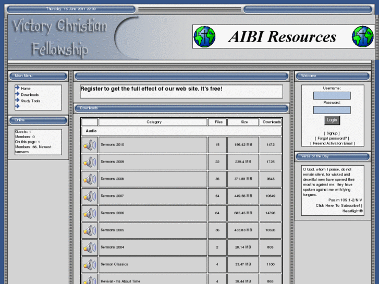The height and width of the screenshot is (284, 379).
Task: Click the speaker icon for Sermon Classics
Action: pyautogui.click(x=90, y=265)
